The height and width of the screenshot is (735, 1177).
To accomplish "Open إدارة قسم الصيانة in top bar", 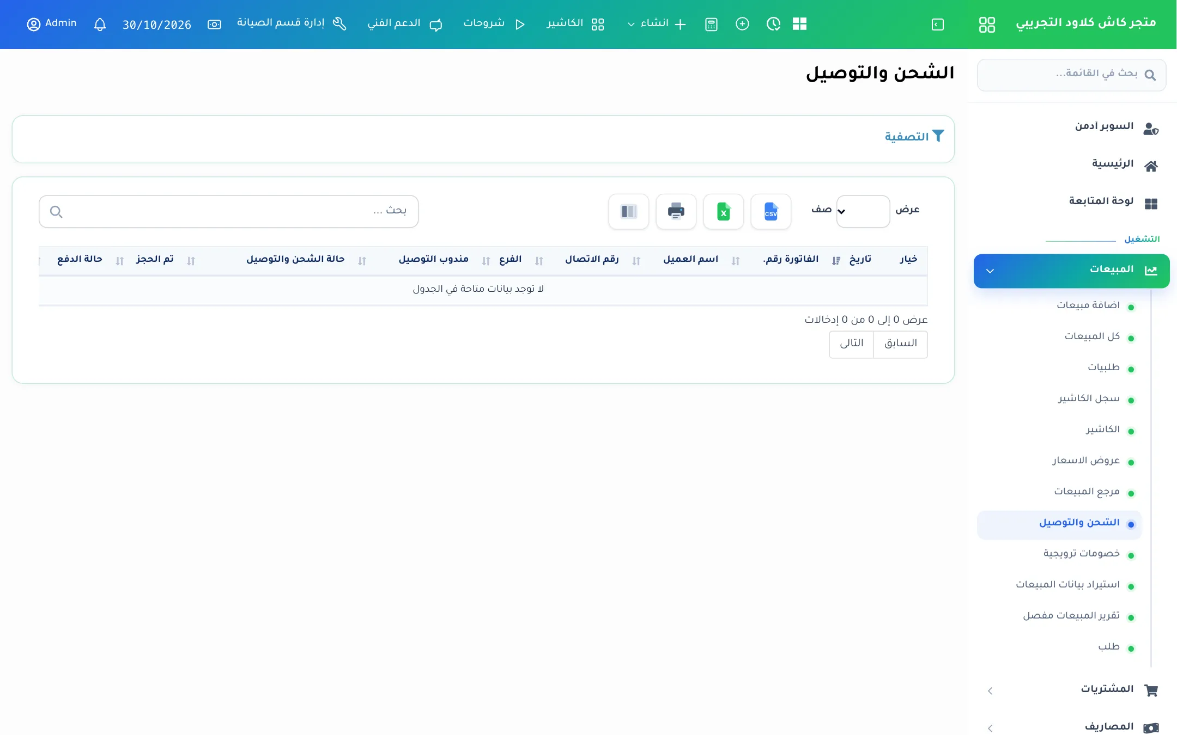I will [x=292, y=23].
